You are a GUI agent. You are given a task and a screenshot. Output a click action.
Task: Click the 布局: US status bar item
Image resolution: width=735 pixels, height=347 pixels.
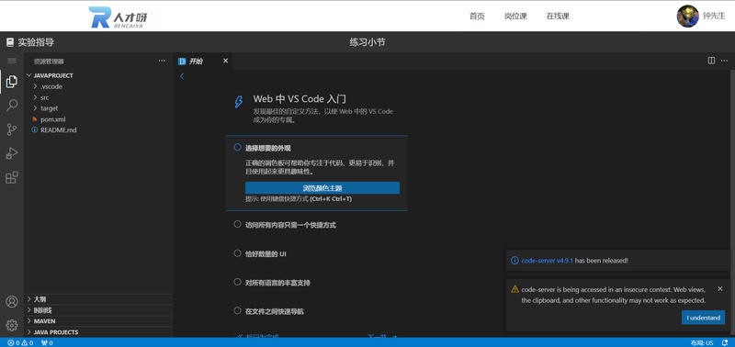(x=702, y=342)
